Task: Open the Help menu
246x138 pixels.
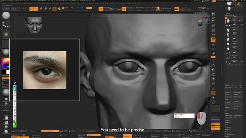Action: (139, 3)
